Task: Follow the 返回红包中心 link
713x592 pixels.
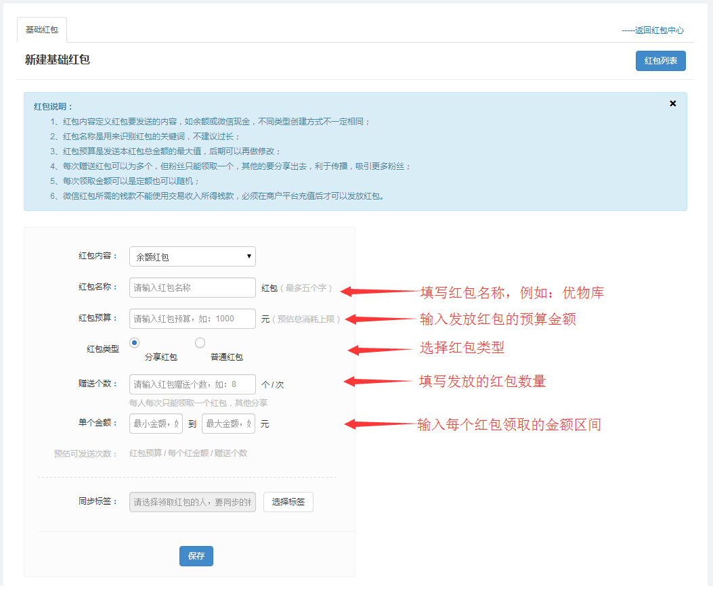Action: point(653,30)
